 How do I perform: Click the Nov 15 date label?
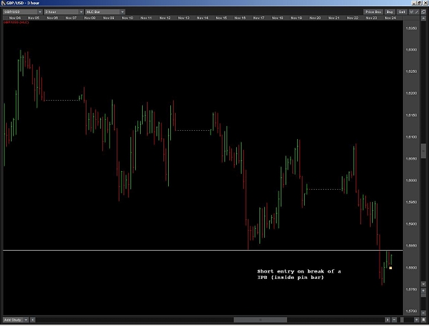(x=221, y=18)
